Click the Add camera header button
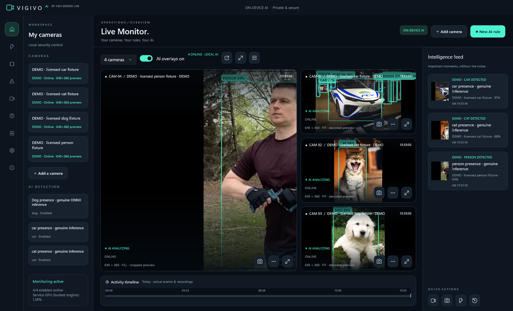The width and height of the screenshot is (513, 311). tap(449, 31)
